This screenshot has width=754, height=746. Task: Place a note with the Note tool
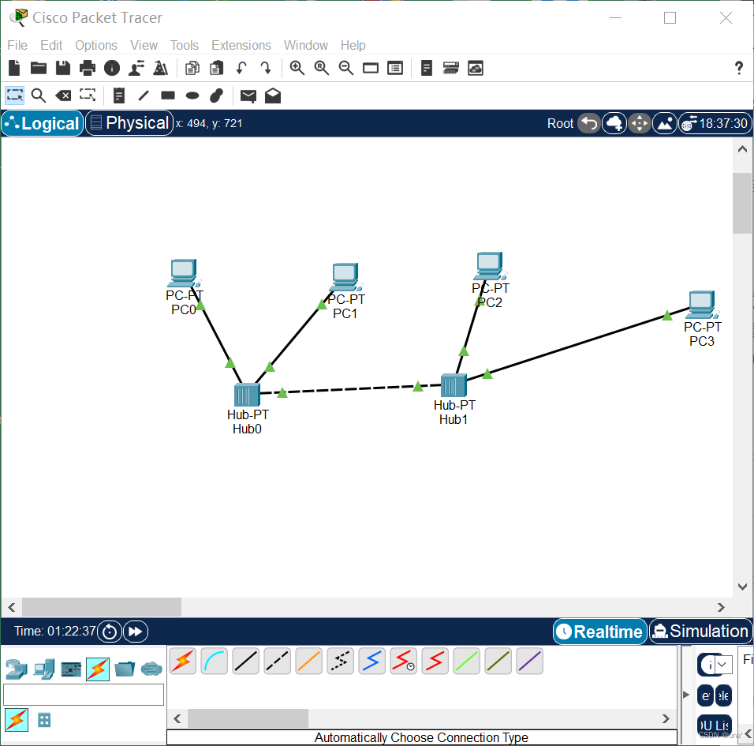pos(119,96)
